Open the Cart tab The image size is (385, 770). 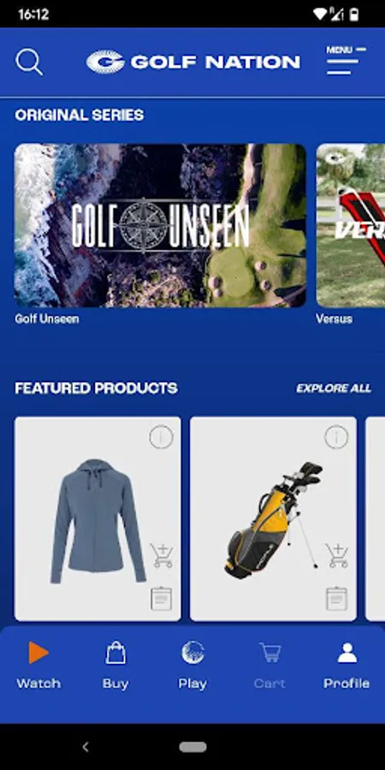click(269, 666)
